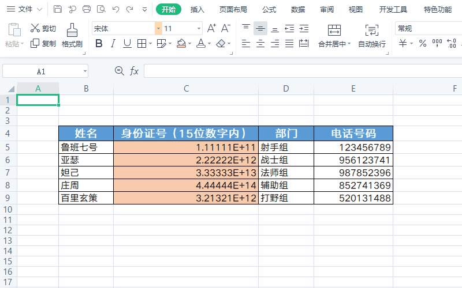Switch to the 审阅 tab
The width and height of the screenshot is (462, 288).
[x=327, y=9]
